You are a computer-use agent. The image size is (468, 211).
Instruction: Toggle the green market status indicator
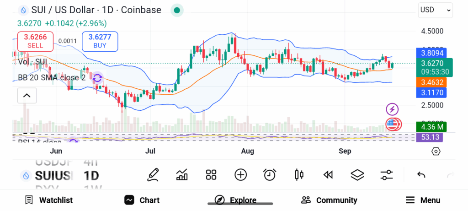coord(177,10)
